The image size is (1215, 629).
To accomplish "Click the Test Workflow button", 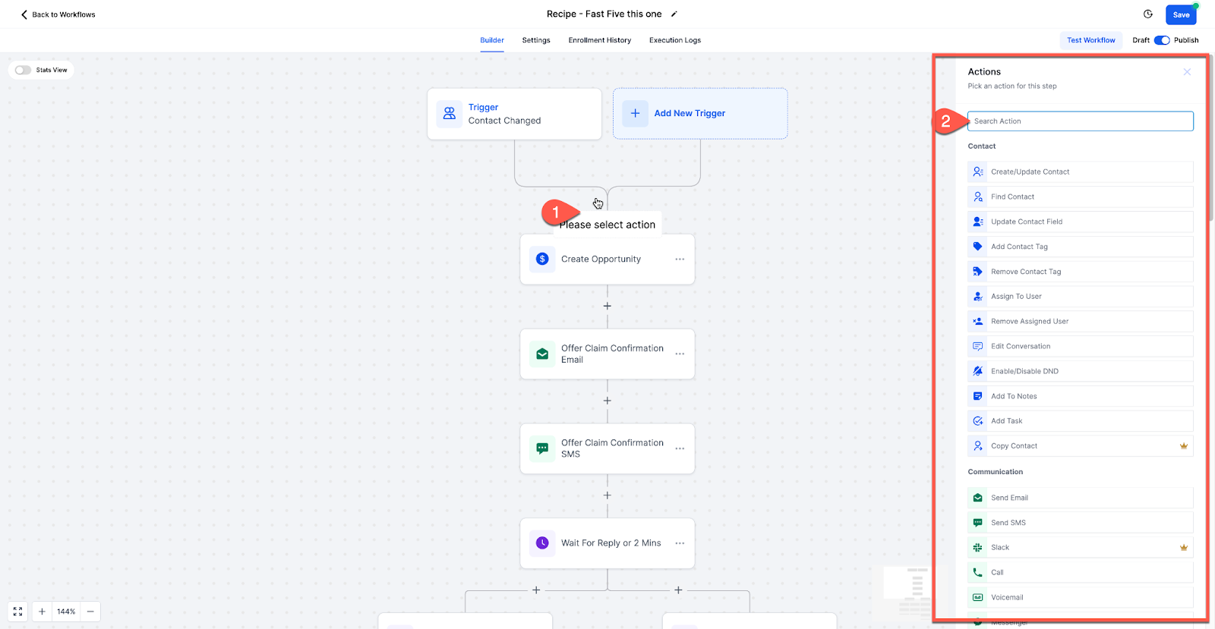I will (1090, 39).
